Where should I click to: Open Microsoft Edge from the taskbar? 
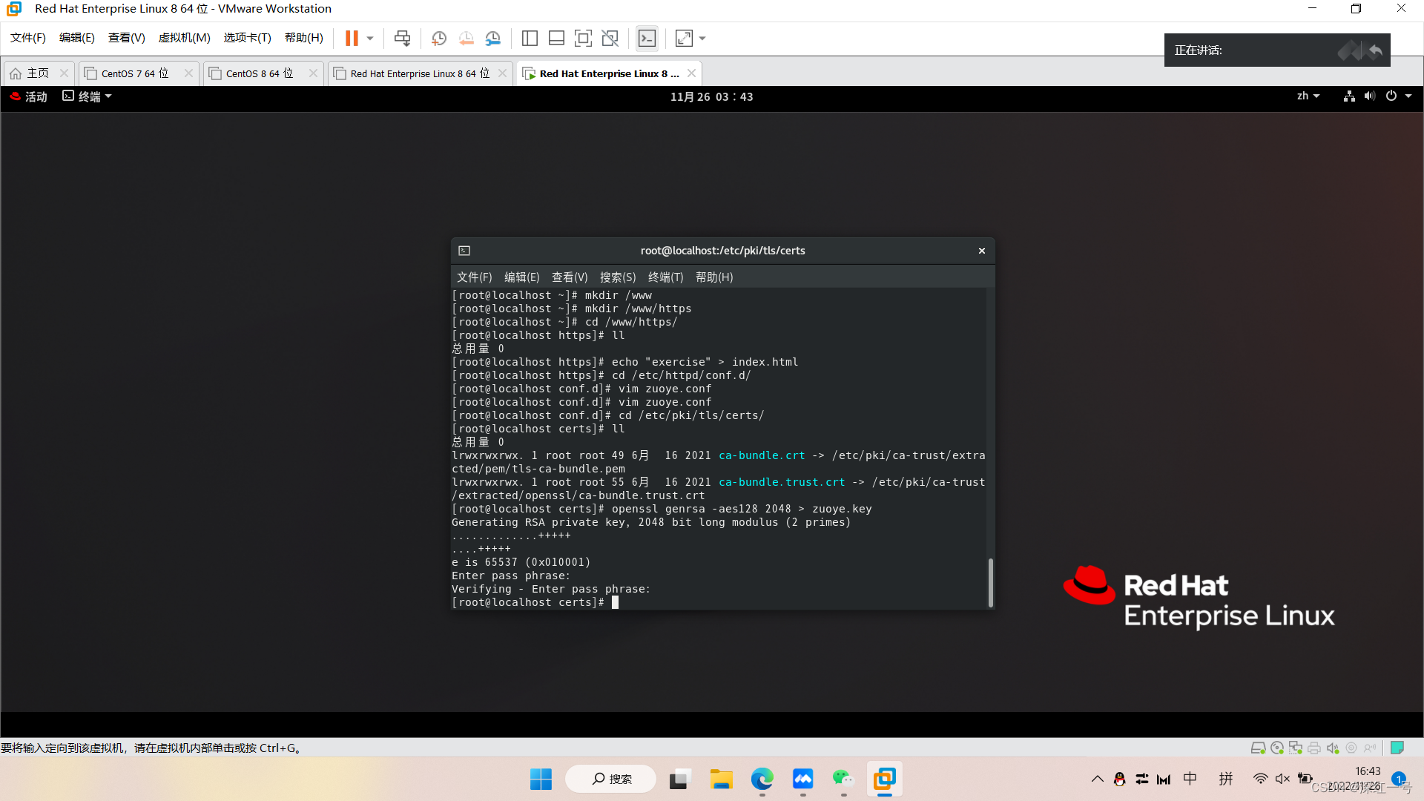click(x=762, y=779)
